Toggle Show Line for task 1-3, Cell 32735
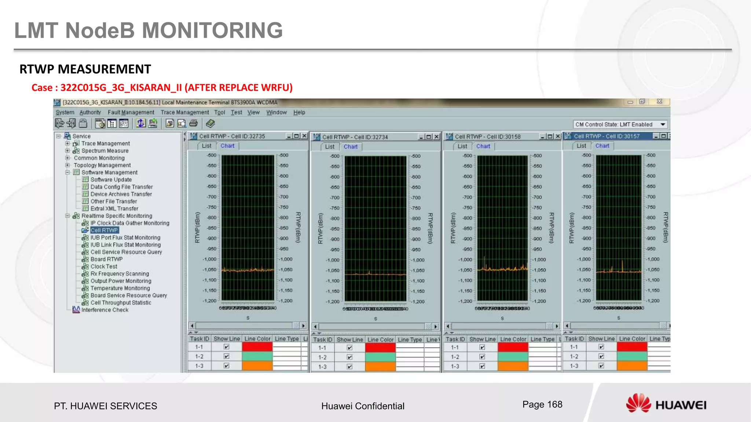Viewport: 751px width, 422px height. (227, 366)
